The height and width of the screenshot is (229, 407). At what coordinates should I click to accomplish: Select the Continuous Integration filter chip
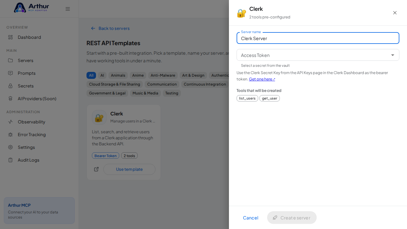[x=205, y=84]
